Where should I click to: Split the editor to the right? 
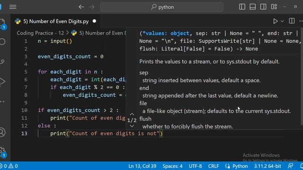click(292, 21)
